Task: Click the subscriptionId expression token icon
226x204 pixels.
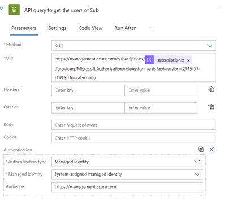Action: (x=149, y=60)
